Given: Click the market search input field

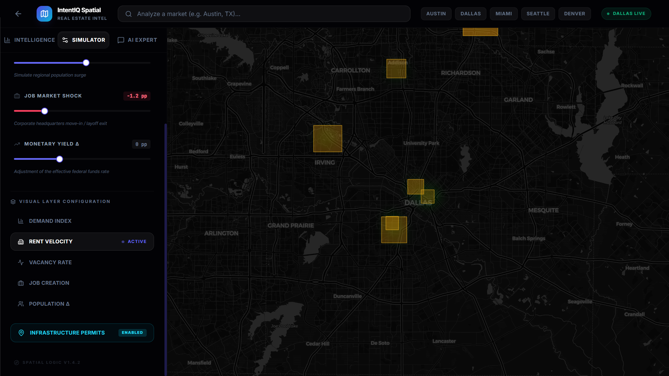Looking at the screenshot, I should point(272,14).
